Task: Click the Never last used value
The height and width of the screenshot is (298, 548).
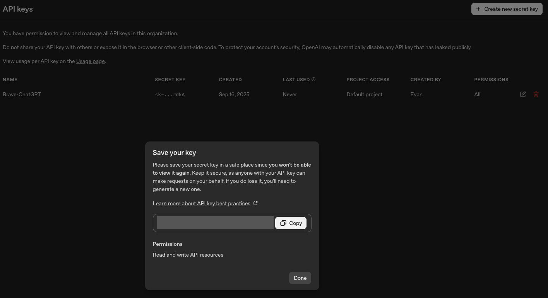Action: click(290, 94)
